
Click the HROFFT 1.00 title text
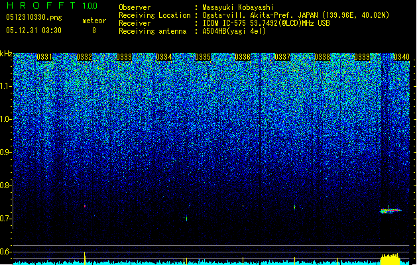(x=52, y=5)
